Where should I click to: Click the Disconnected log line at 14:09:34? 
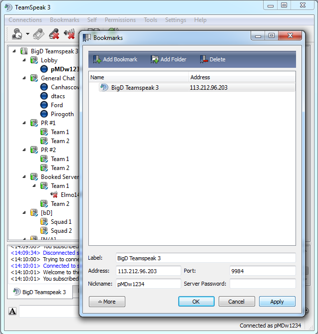[45, 253]
